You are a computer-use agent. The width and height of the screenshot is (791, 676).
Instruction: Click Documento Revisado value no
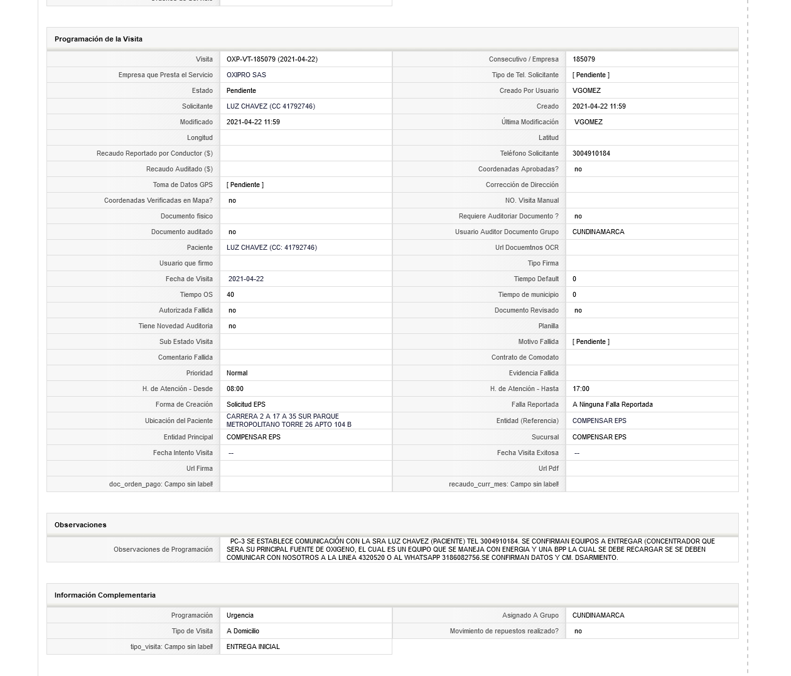tap(578, 310)
